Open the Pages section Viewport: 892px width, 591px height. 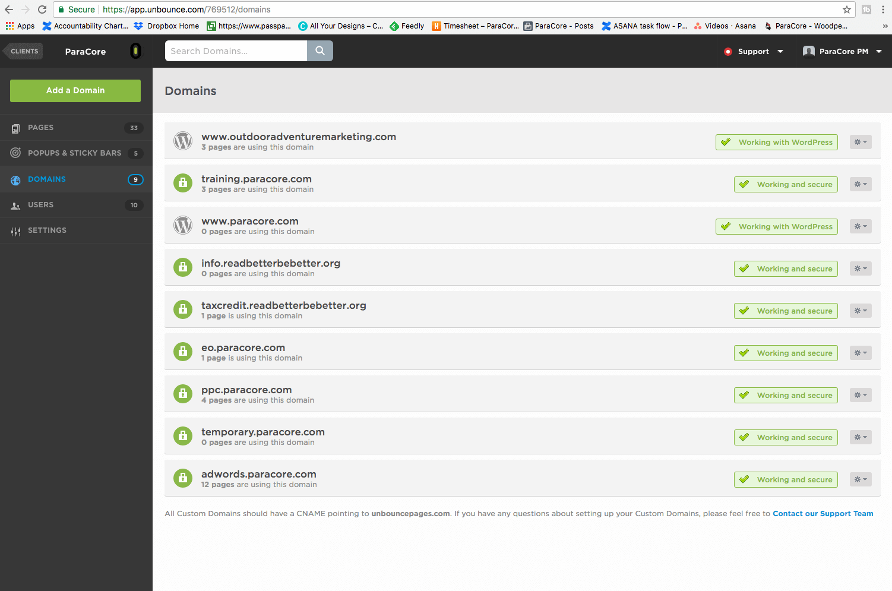pyautogui.click(x=76, y=128)
